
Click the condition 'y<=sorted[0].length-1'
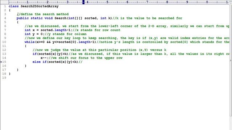[x=73, y=42]
